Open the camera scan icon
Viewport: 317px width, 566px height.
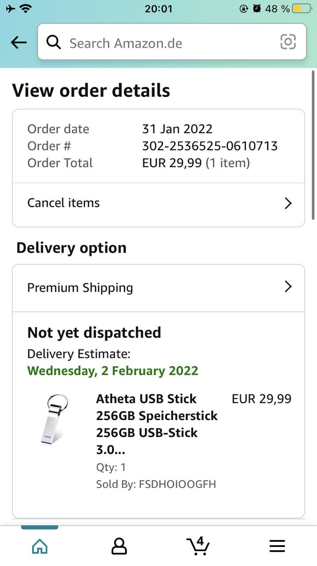(288, 42)
